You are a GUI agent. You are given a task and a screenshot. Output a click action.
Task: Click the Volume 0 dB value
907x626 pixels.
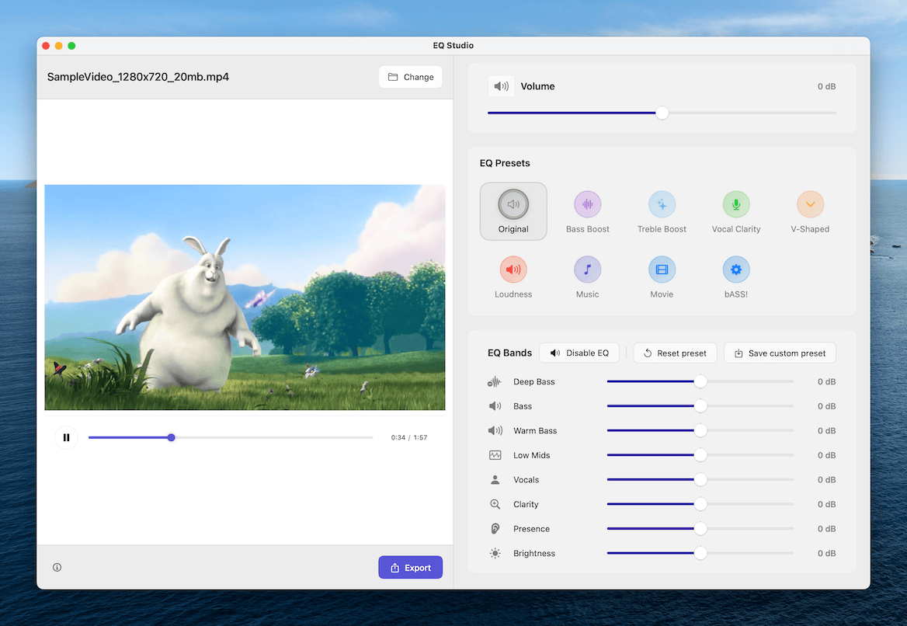(x=826, y=86)
